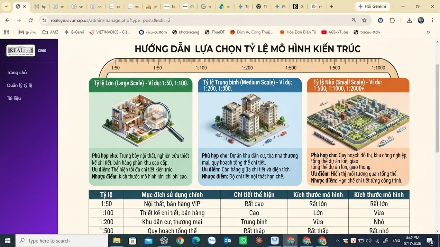The height and width of the screenshot is (247, 440).
Task: Bookmark this page with the star icon
Action: coord(364,20)
